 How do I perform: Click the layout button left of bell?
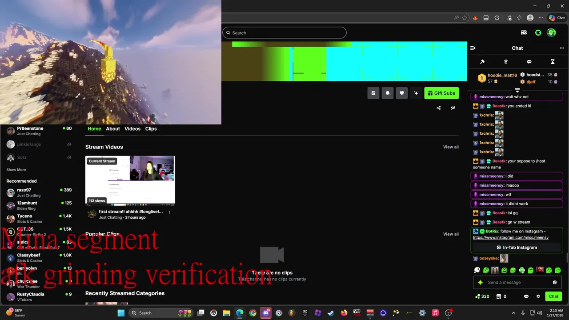(x=373, y=93)
